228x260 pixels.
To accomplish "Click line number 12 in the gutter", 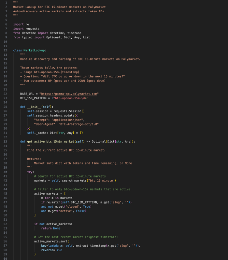I will tap(5, 50).
